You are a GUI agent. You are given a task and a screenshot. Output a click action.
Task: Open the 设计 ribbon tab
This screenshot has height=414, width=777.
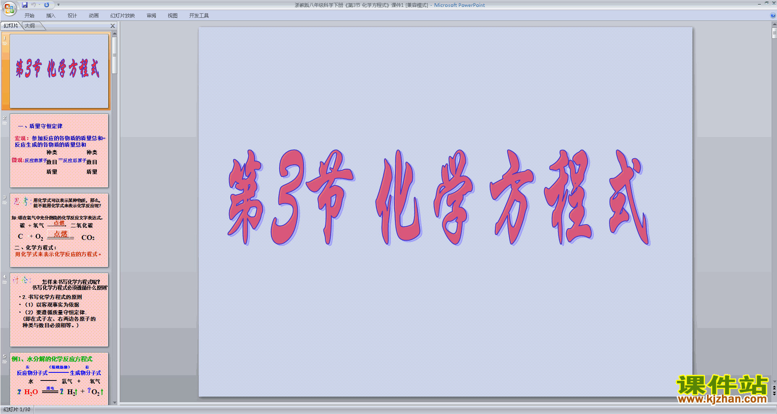tap(72, 16)
